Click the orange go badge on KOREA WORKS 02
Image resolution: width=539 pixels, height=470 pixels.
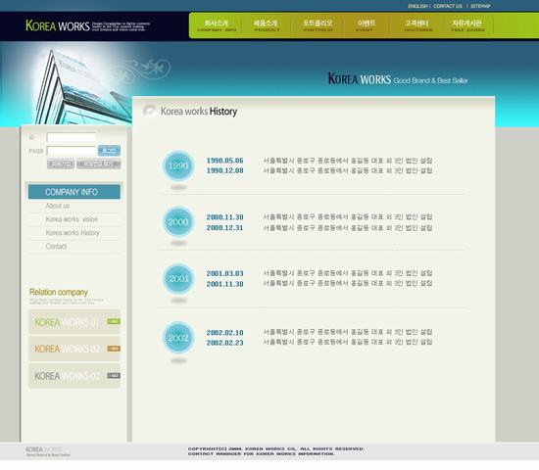pyautogui.click(x=114, y=349)
